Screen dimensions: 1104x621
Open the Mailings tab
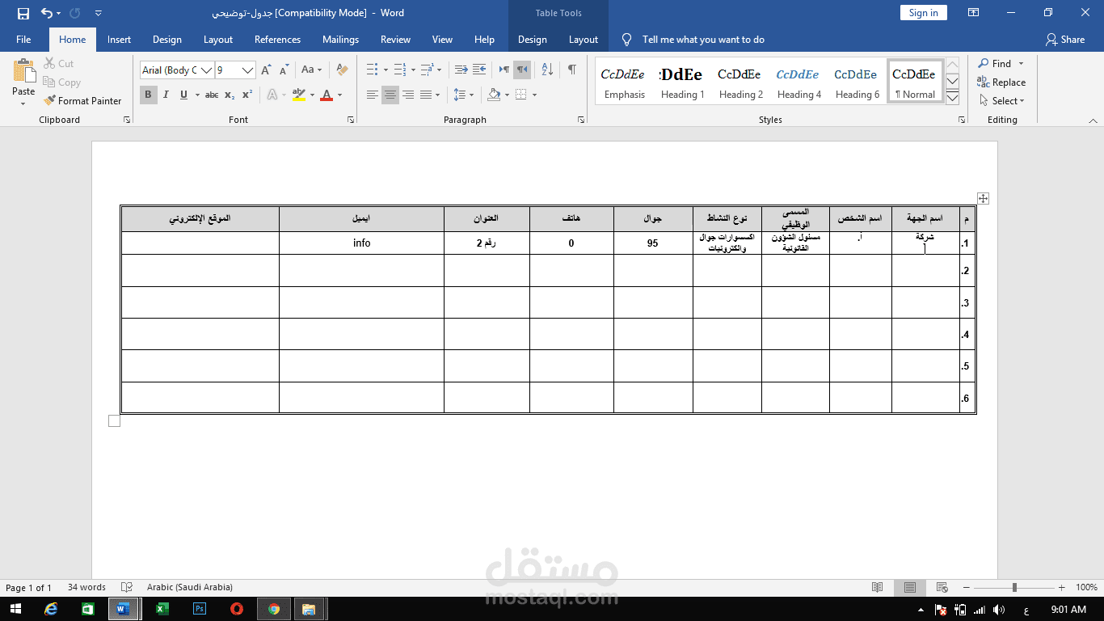coord(340,40)
